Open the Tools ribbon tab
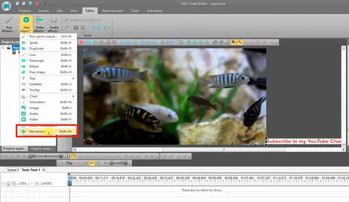Viewport: 349px width, 202px height. click(135, 11)
